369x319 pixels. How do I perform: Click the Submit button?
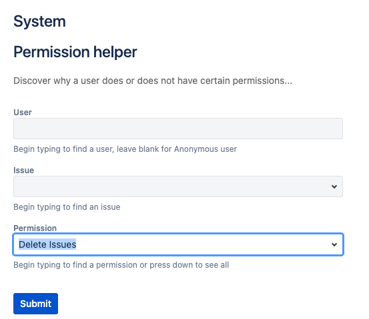tap(35, 304)
